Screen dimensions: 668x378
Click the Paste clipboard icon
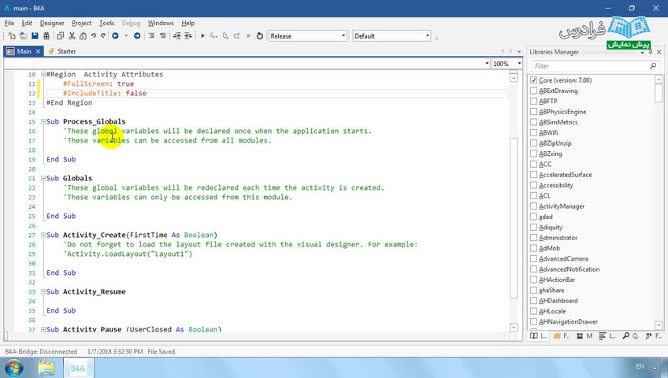point(83,36)
